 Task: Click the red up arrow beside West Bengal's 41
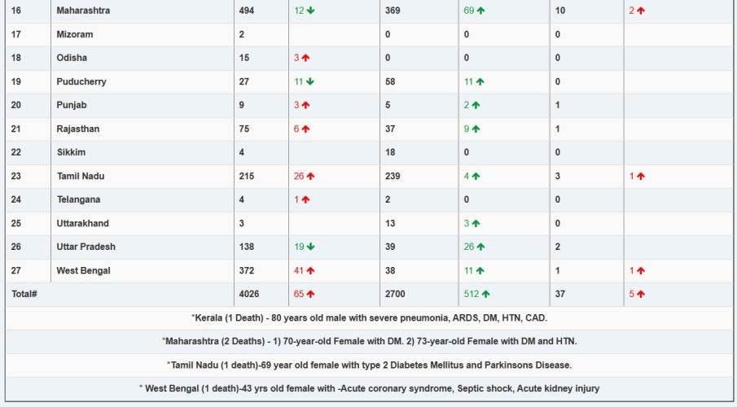[x=310, y=270]
